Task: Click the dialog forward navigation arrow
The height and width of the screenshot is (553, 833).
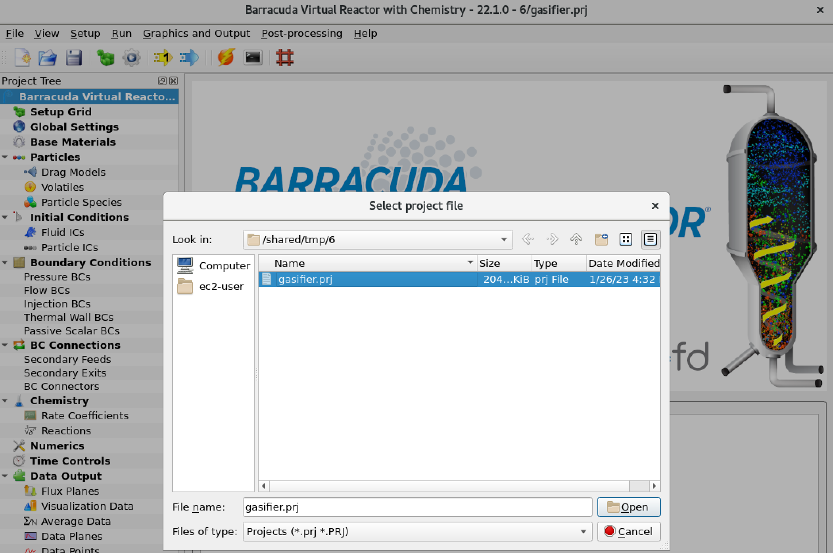Action: [552, 239]
